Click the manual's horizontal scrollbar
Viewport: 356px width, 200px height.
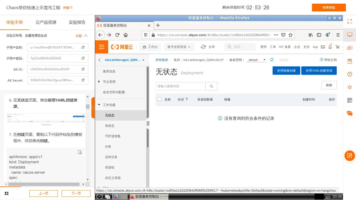tap(44, 184)
